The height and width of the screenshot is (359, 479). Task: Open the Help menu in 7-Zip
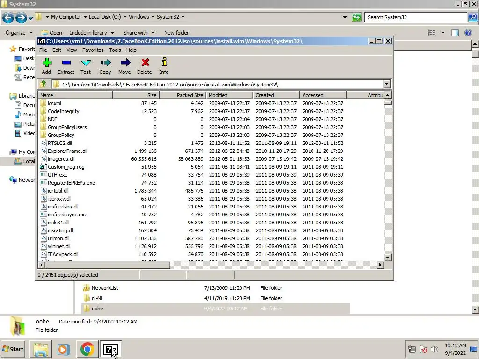click(x=131, y=50)
